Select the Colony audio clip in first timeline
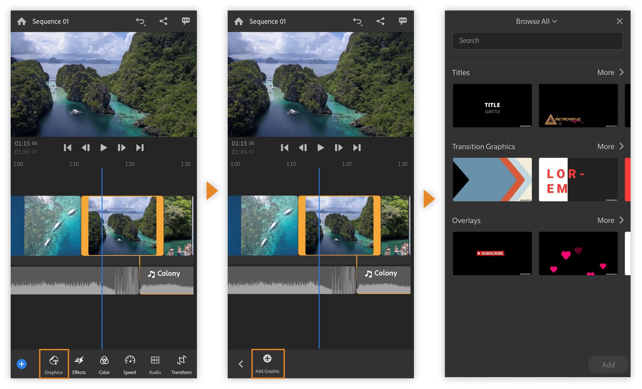 pyautogui.click(x=166, y=280)
